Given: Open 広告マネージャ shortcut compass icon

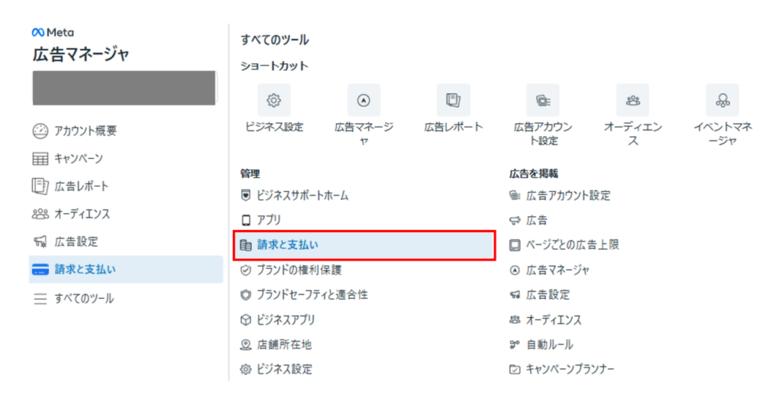Looking at the screenshot, I should 364,100.
